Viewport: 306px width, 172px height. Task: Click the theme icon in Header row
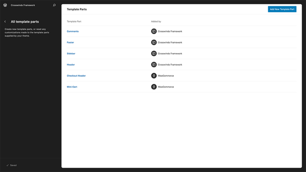tap(154, 64)
